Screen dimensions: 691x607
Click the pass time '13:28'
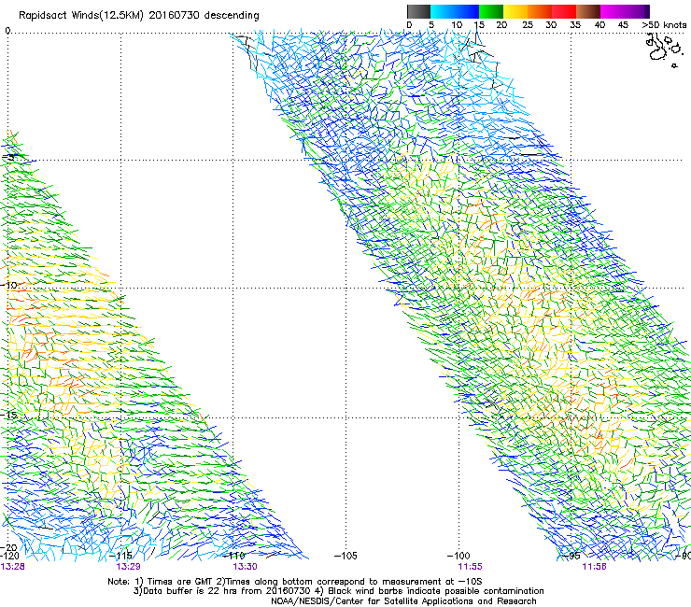tap(13, 567)
